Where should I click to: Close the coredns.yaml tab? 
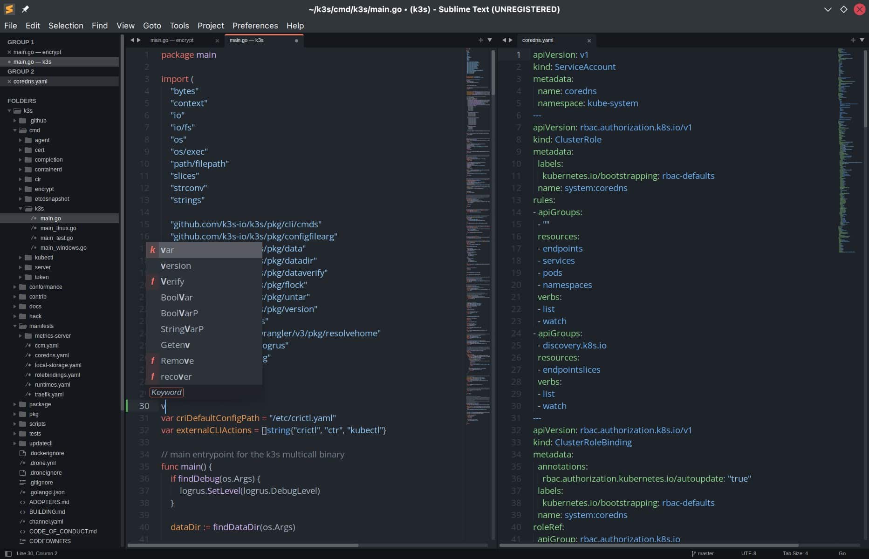pyautogui.click(x=589, y=41)
